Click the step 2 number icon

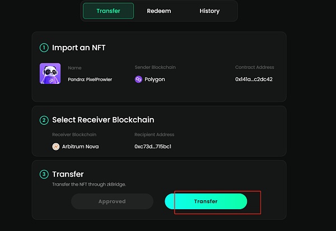(x=44, y=120)
